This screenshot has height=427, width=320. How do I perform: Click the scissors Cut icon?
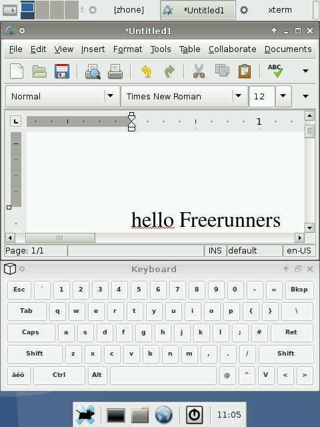point(199,71)
